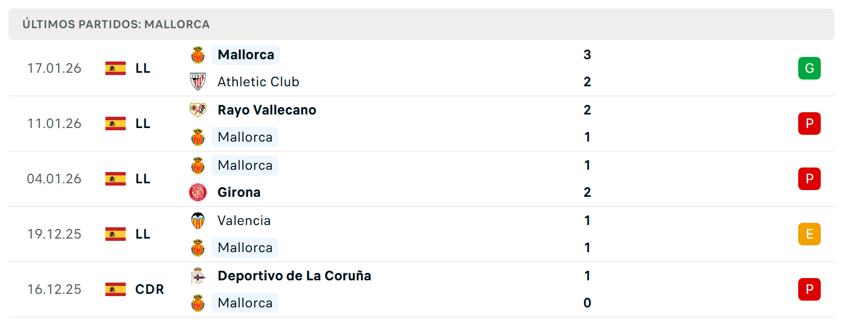
Task: Click Mallorca crest in 17.01.26 match
Action: (198, 55)
